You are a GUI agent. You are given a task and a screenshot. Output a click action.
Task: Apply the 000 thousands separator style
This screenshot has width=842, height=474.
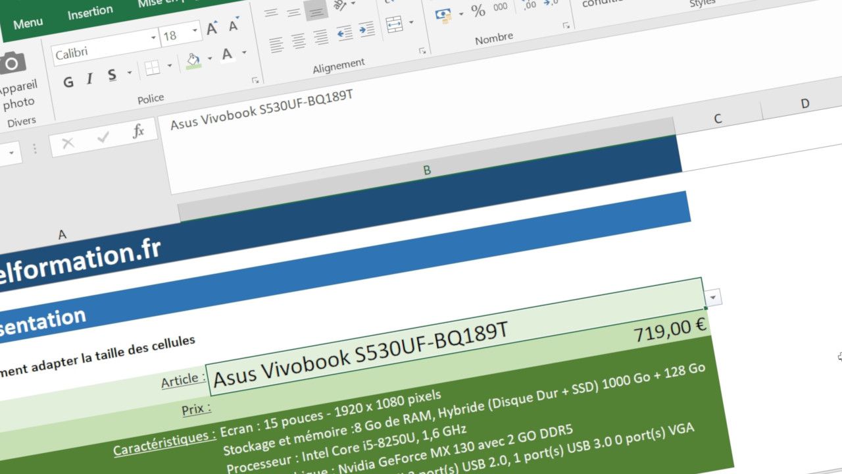[501, 7]
